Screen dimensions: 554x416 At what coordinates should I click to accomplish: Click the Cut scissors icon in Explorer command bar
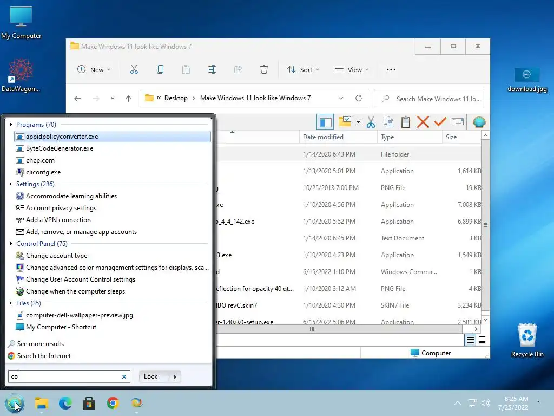(x=134, y=70)
